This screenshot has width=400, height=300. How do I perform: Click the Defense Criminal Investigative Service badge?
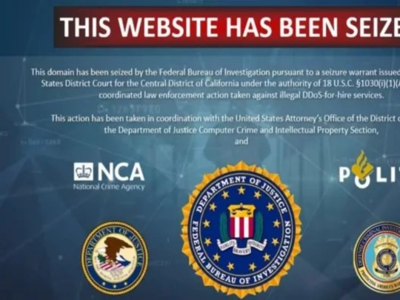(x=377, y=256)
